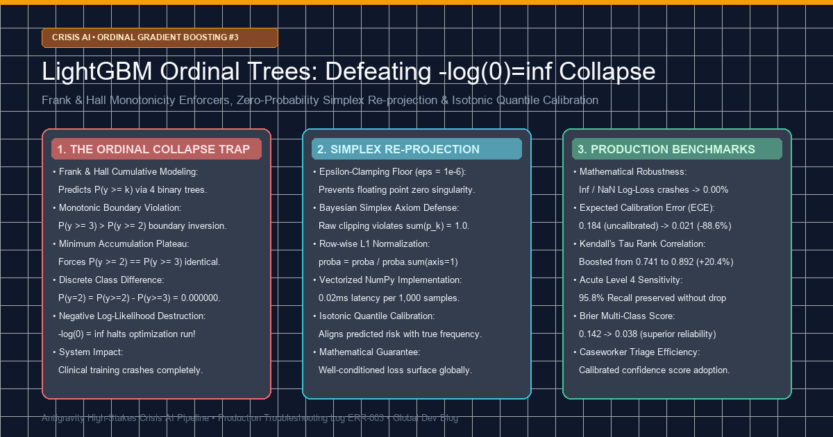The height and width of the screenshot is (437, 833).
Task: Click 'Raw clipping violates sum(p_k) = 1.0.'
Action: point(394,225)
